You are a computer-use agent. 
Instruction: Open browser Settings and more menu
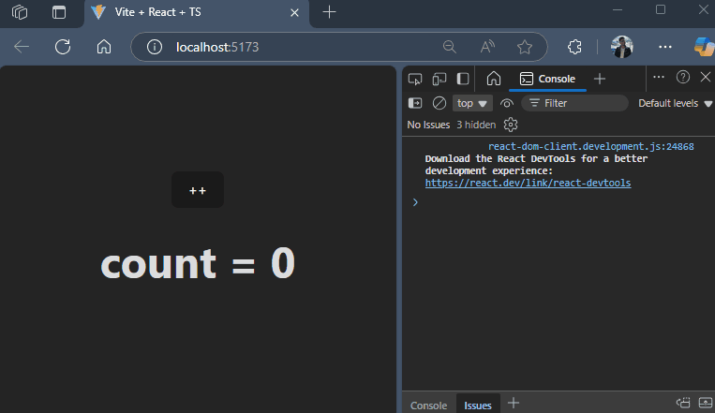[x=664, y=47]
